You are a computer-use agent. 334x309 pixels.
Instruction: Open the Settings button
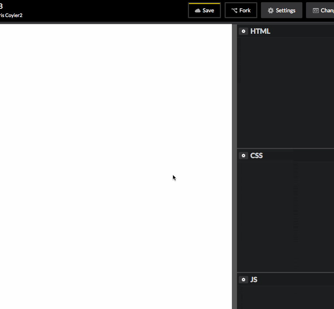click(x=281, y=10)
